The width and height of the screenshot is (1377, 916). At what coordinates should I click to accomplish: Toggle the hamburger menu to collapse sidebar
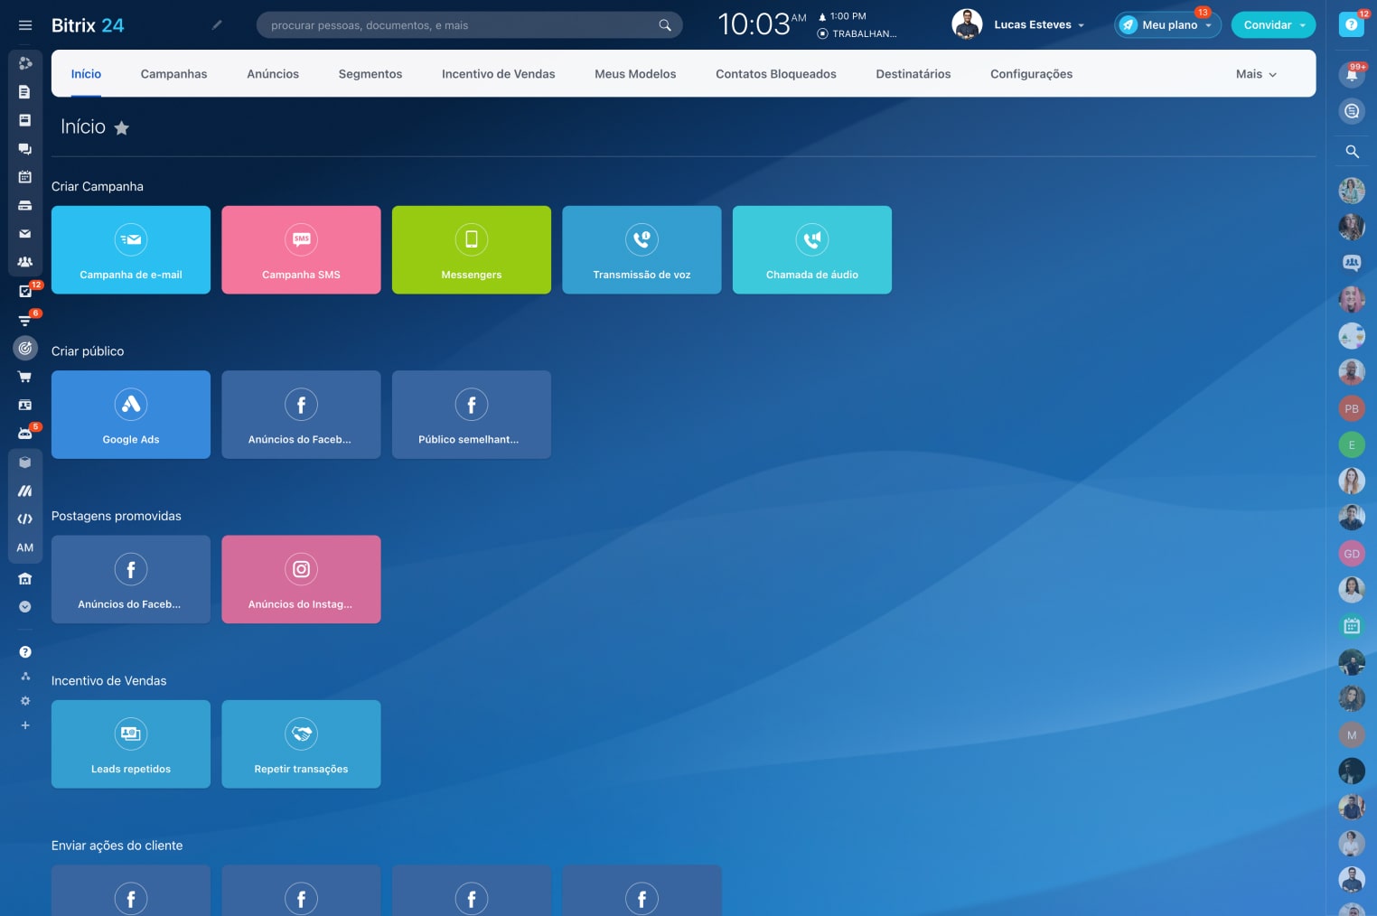pyautogui.click(x=25, y=25)
